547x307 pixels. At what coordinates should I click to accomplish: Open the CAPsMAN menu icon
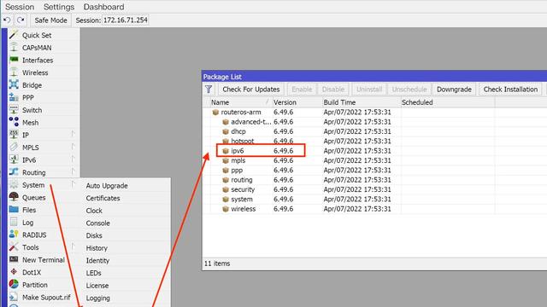tap(14, 48)
